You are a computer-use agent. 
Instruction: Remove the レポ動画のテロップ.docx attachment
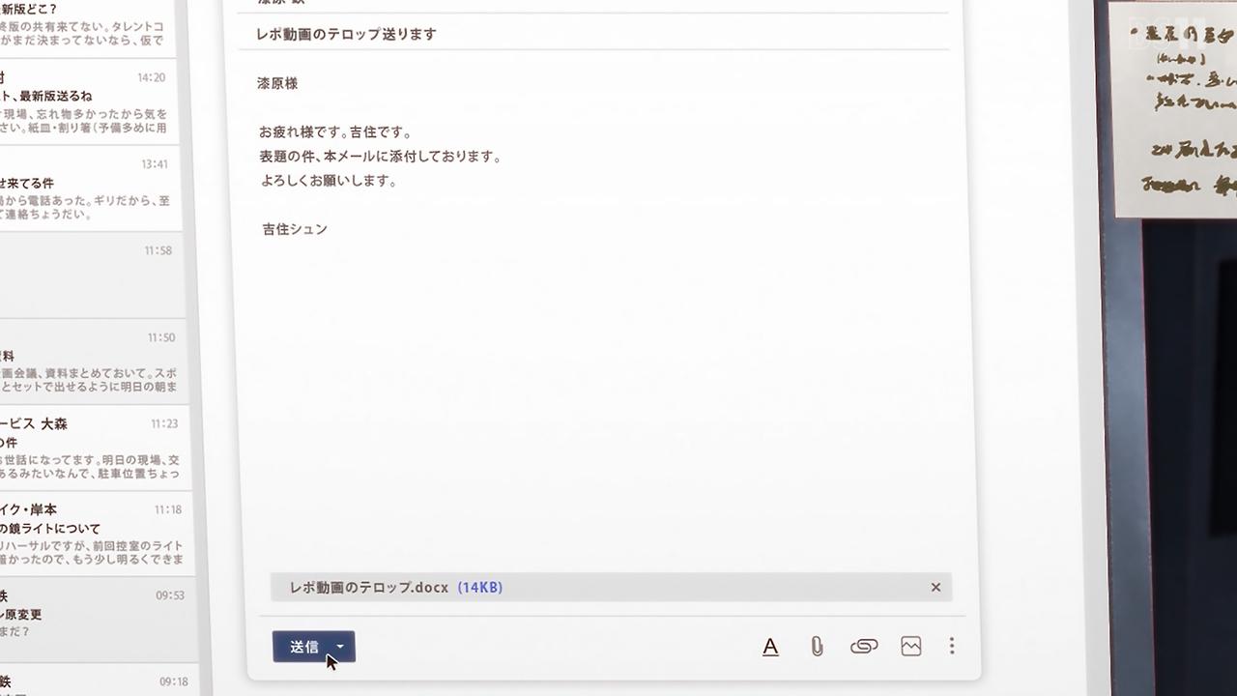pyautogui.click(x=935, y=587)
